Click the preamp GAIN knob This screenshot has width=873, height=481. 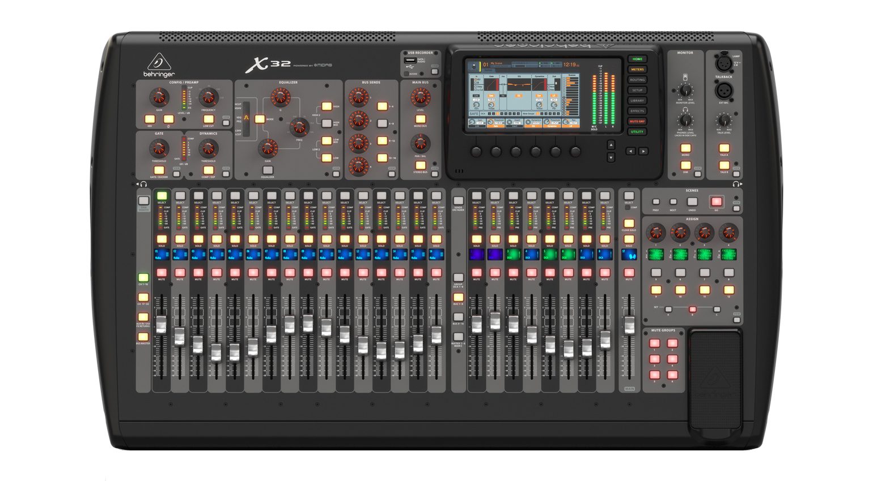click(x=159, y=97)
